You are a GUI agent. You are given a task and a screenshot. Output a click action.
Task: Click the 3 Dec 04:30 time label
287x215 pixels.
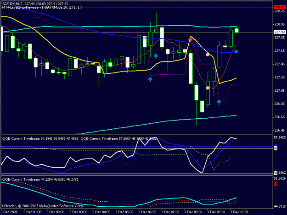(x=101, y=212)
